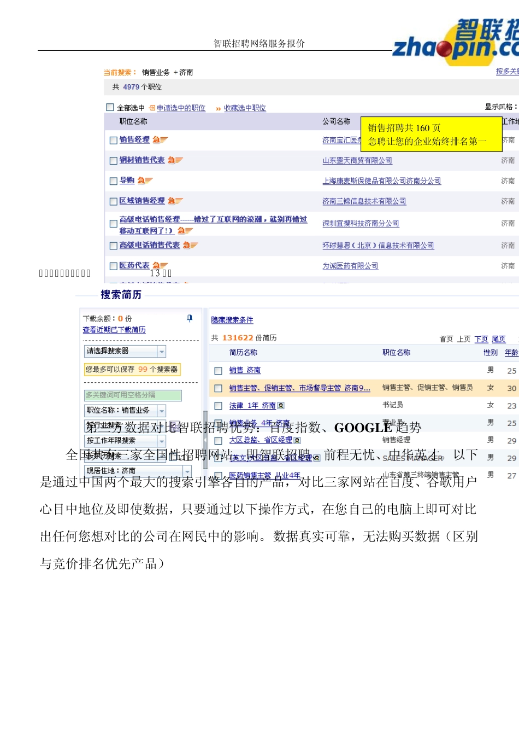This screenshot has width=519, height=735.
Task: Click the urgent icon beside 医药代表
Action: coord(160,265)
